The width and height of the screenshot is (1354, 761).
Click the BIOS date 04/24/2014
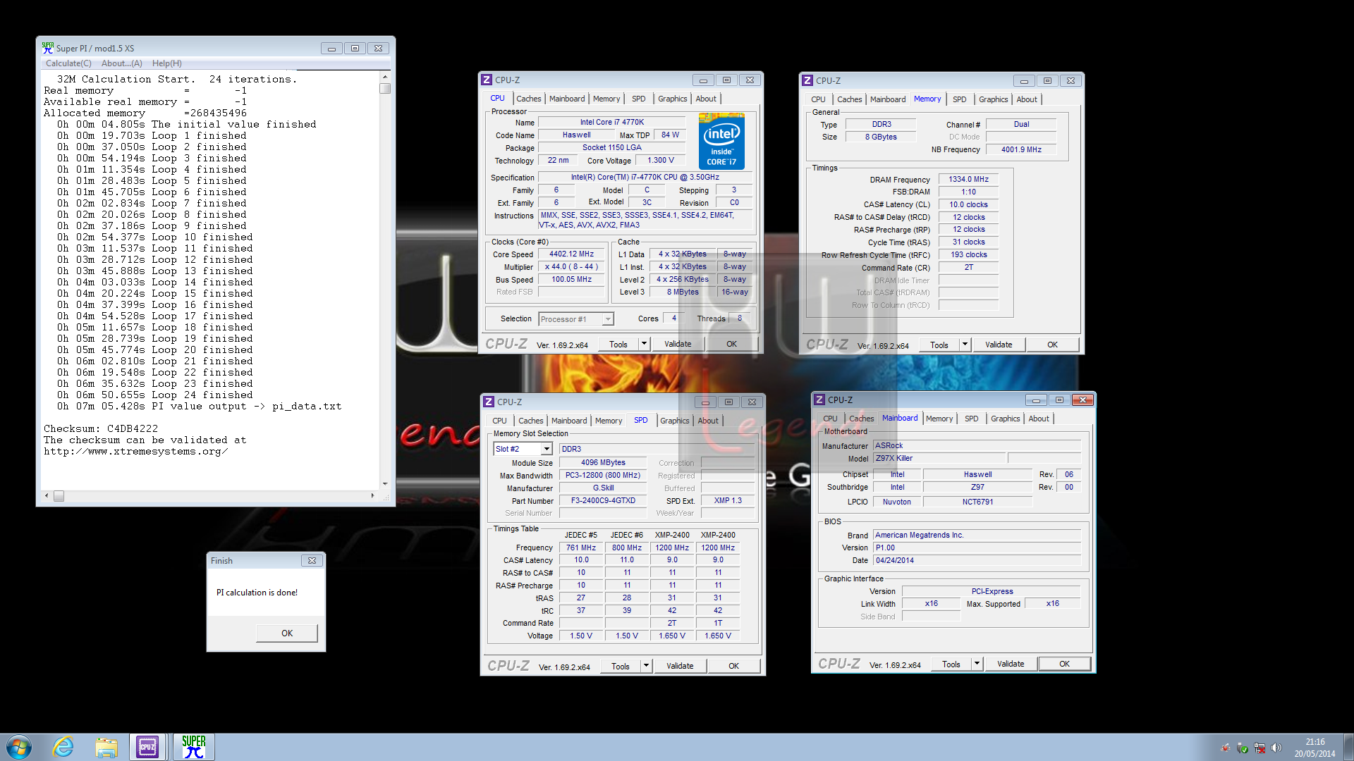pos(977,561)
